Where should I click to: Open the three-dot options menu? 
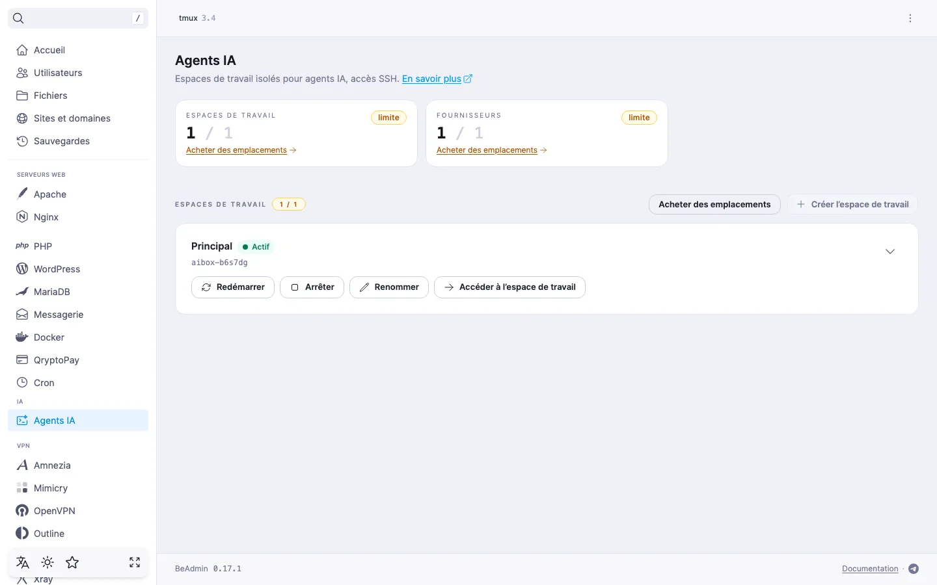pos(910,18)
